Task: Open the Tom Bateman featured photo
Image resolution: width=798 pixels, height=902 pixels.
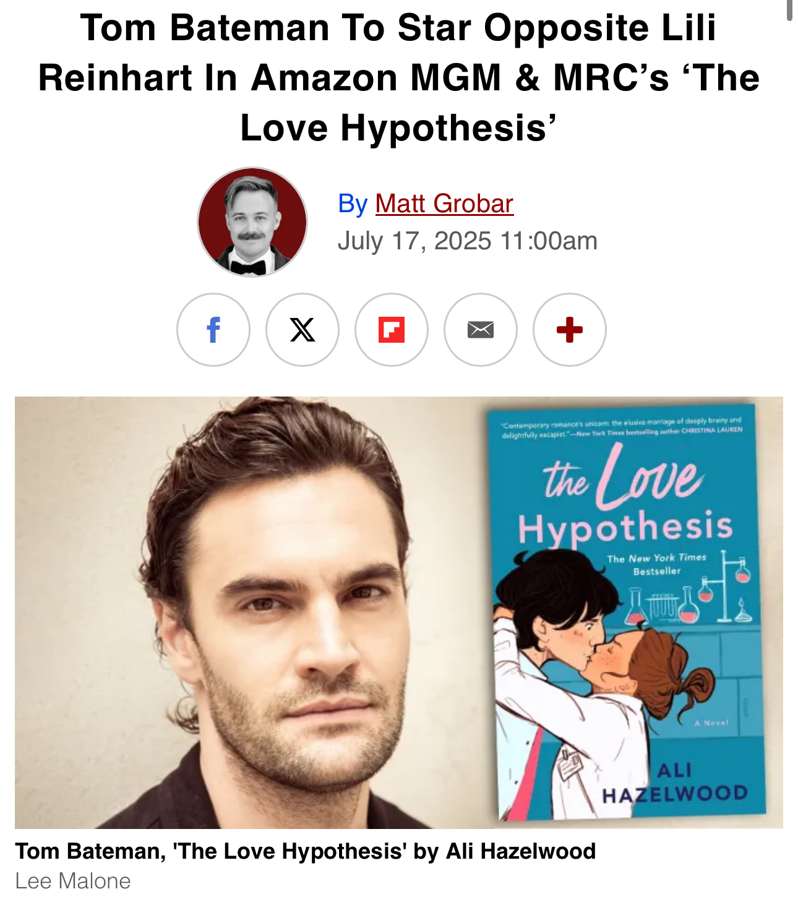Action: point(247,612)
